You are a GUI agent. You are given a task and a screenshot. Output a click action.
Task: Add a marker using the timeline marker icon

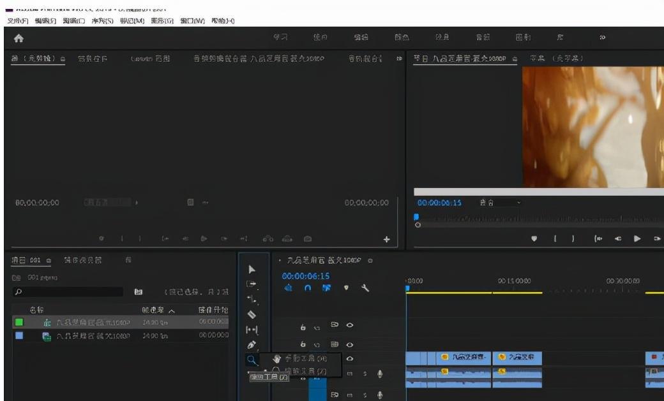click(x=347, y=288)
